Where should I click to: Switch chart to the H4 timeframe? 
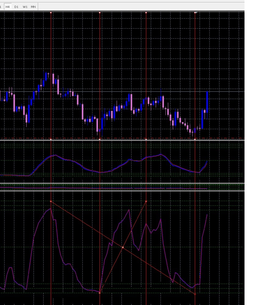8,7
